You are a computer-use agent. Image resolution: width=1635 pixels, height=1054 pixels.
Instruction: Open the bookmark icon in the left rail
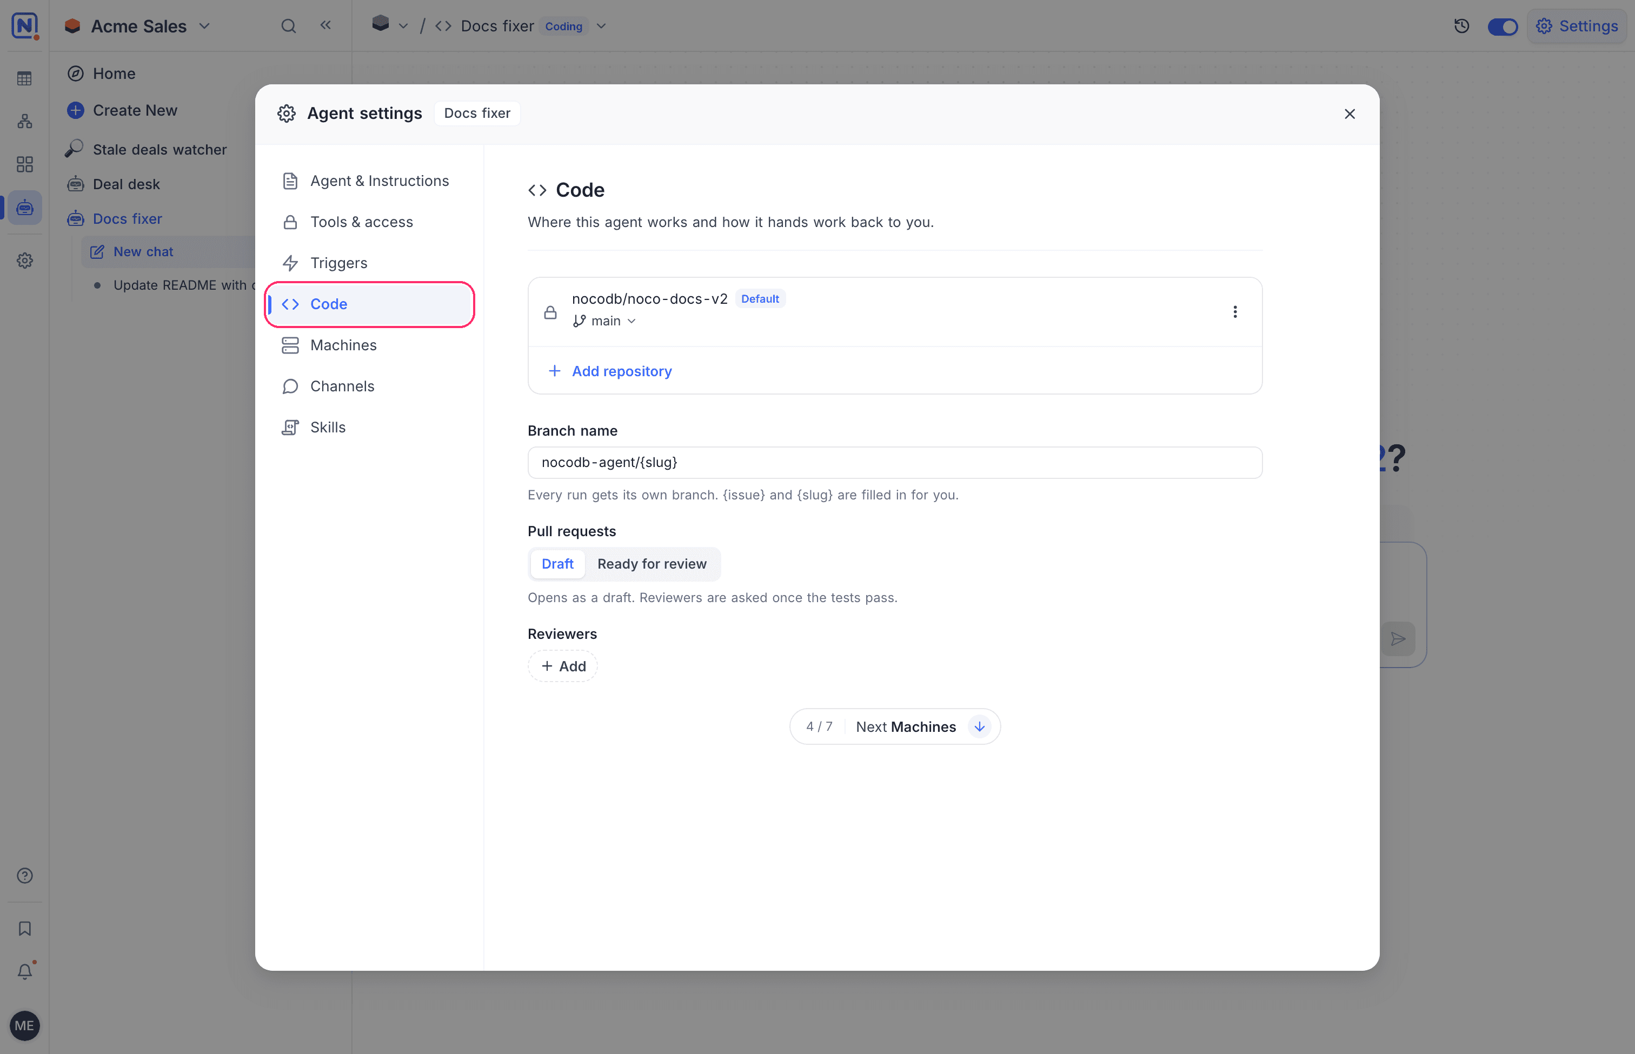tap(25, 929)
